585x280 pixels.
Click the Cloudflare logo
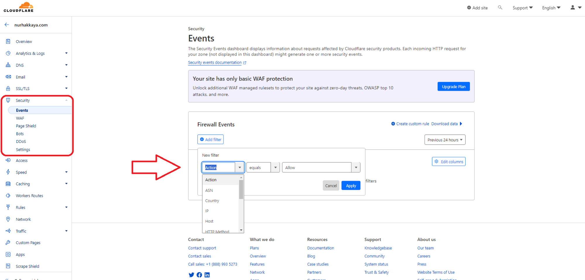point(18,7)
